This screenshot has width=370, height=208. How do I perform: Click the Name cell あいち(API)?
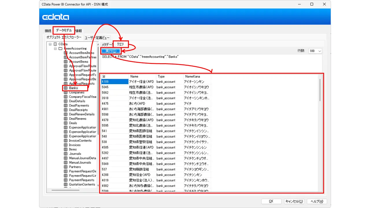[143, 104]
